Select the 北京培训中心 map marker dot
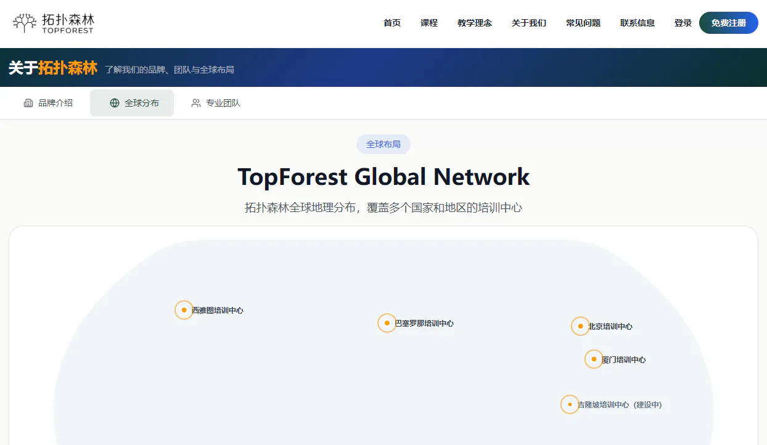 point(580,326)
